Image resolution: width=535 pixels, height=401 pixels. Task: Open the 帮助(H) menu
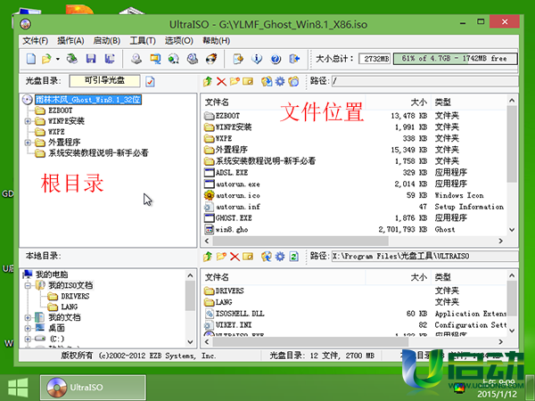[216, 41]
